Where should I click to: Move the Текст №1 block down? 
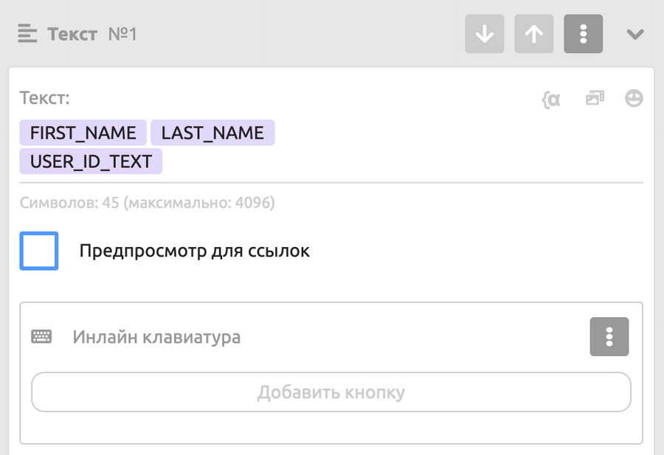point(485,34)
